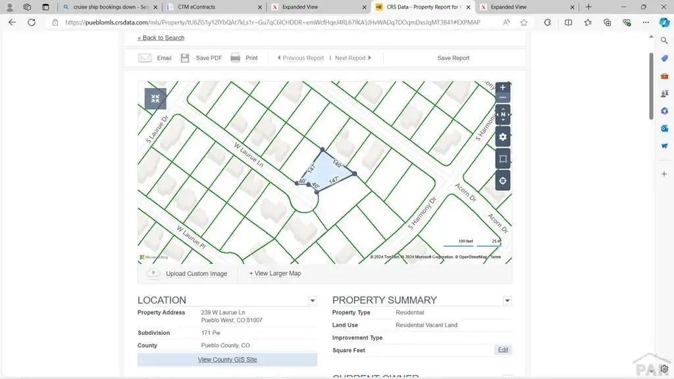Open favorites list icon in toolbar
This screenshot has height=379, width=674.
pyautogui.click(x=588, y=22)
